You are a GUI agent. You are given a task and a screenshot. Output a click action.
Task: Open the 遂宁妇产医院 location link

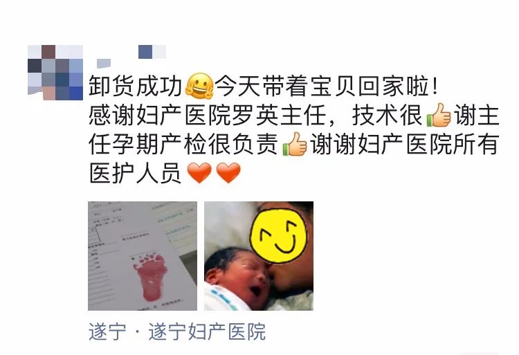pyautogui.click(x=177, y=331)
